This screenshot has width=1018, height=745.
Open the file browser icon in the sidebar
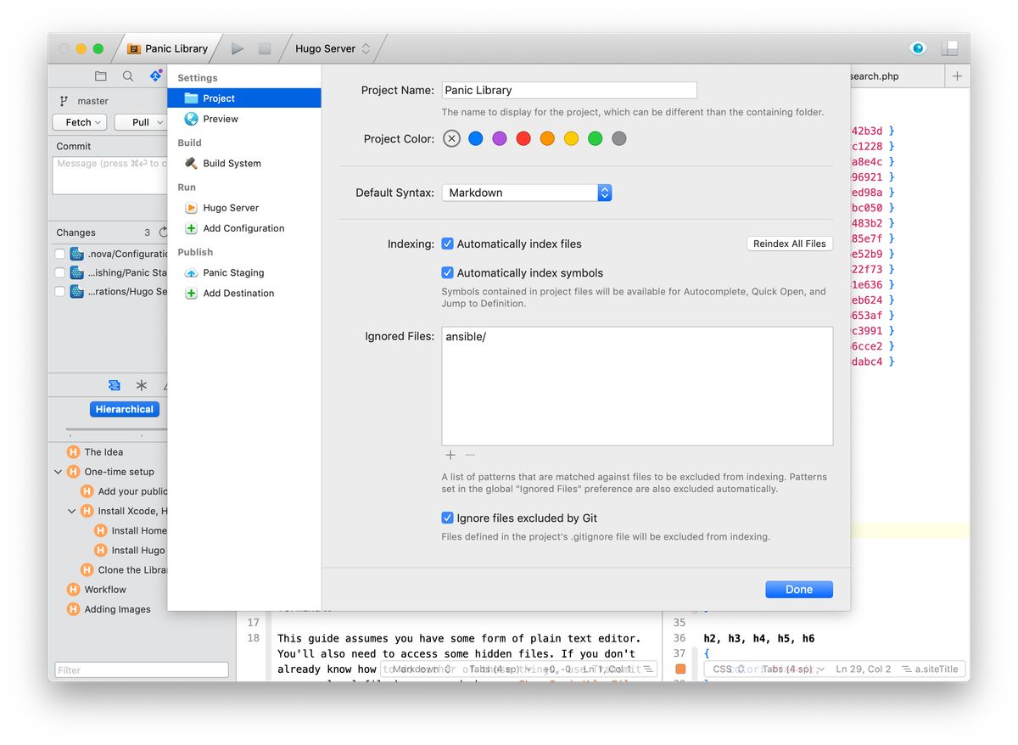tap(100, 76)
